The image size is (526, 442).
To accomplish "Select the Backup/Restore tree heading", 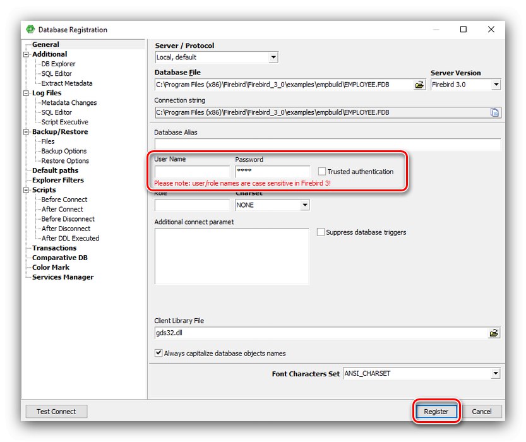I will (x=60, y=132).
